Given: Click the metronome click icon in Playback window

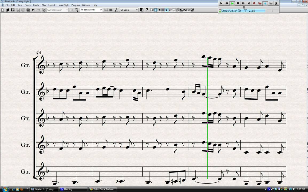Looking at the screenshot, I should click(276, 3).
